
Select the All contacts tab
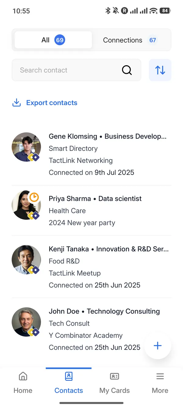coord(53,40)
